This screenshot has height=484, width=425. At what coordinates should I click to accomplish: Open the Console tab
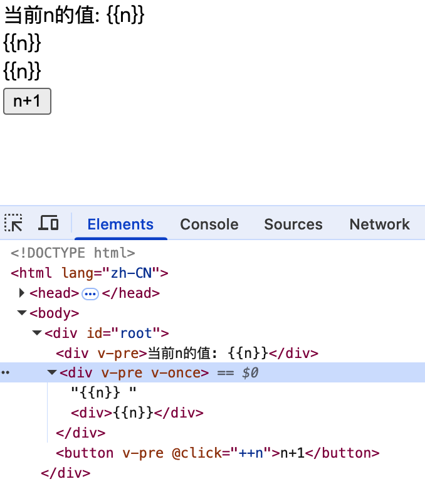click(x=209, y=224)
